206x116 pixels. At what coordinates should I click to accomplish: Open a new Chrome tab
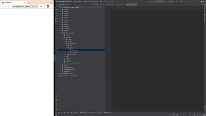click(x=29, y=3)
